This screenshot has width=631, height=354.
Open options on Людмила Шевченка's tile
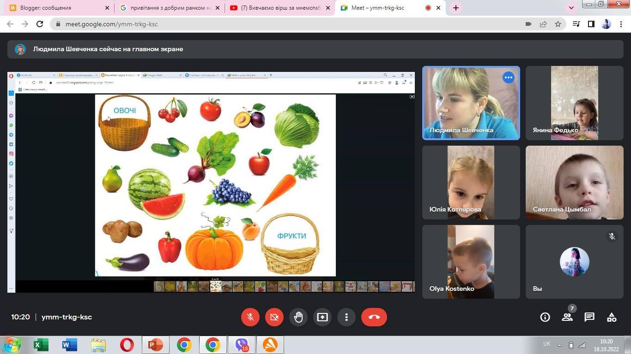point(508,77)
